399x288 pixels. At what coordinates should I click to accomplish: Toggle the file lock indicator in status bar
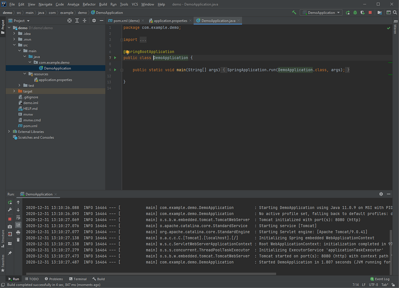394,285
